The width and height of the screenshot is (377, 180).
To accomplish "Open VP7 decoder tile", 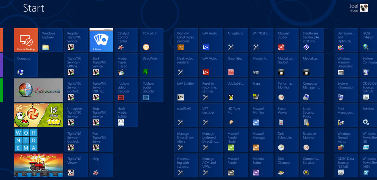I will point(211,115).
